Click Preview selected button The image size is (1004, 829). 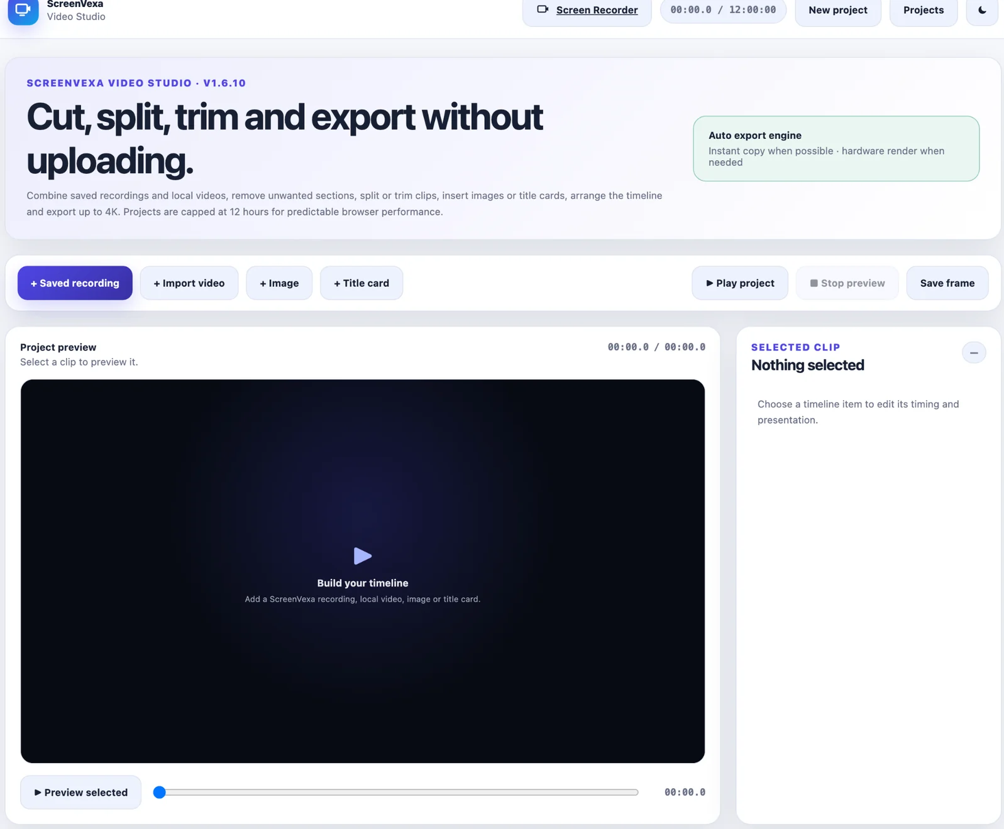[x=81, y=793]
